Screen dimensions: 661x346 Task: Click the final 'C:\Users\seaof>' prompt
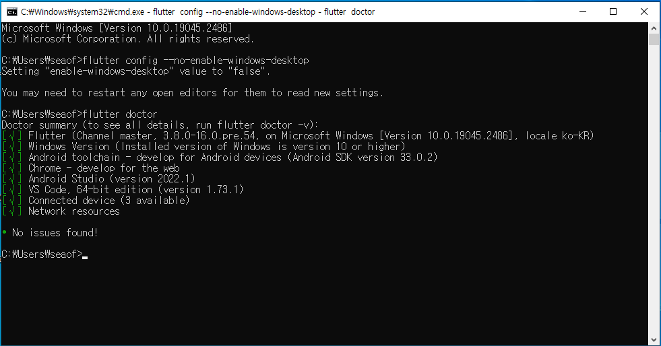tap(42, 254)
